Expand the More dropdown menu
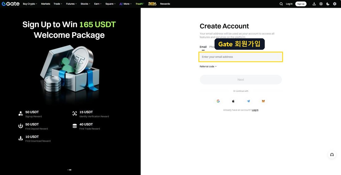This screenshot has height=175, width=341. point(126,4)
